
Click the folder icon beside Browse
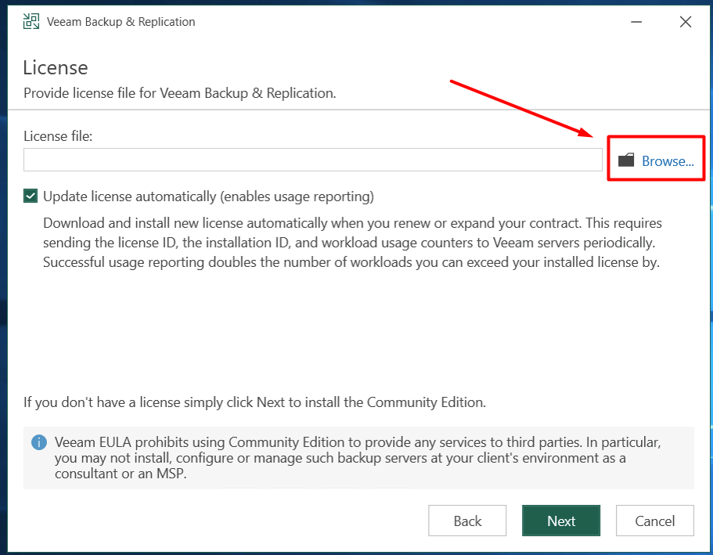coord(626,160)
